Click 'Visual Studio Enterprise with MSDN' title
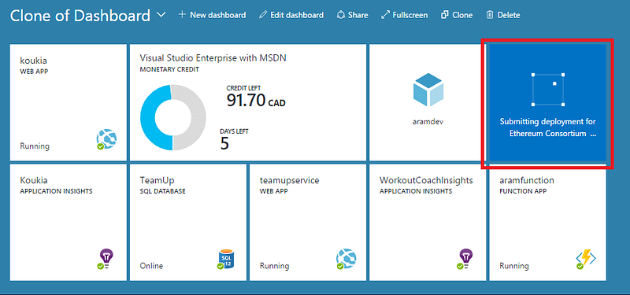 tap(213, 58)
